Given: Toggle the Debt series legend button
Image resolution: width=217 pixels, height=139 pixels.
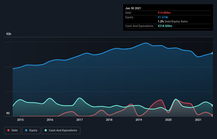Looking at the screenshot, I should [x=13, y=131].
